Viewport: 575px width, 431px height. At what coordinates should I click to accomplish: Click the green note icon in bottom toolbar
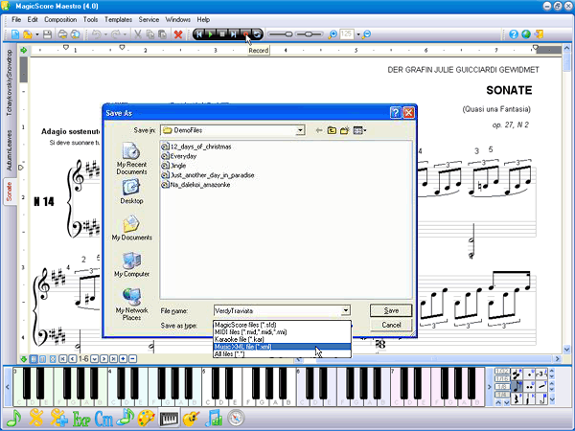tap(13, 419)
